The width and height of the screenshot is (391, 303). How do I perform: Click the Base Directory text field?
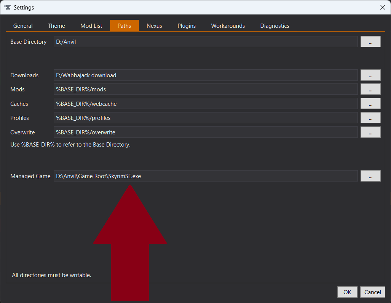206,42
